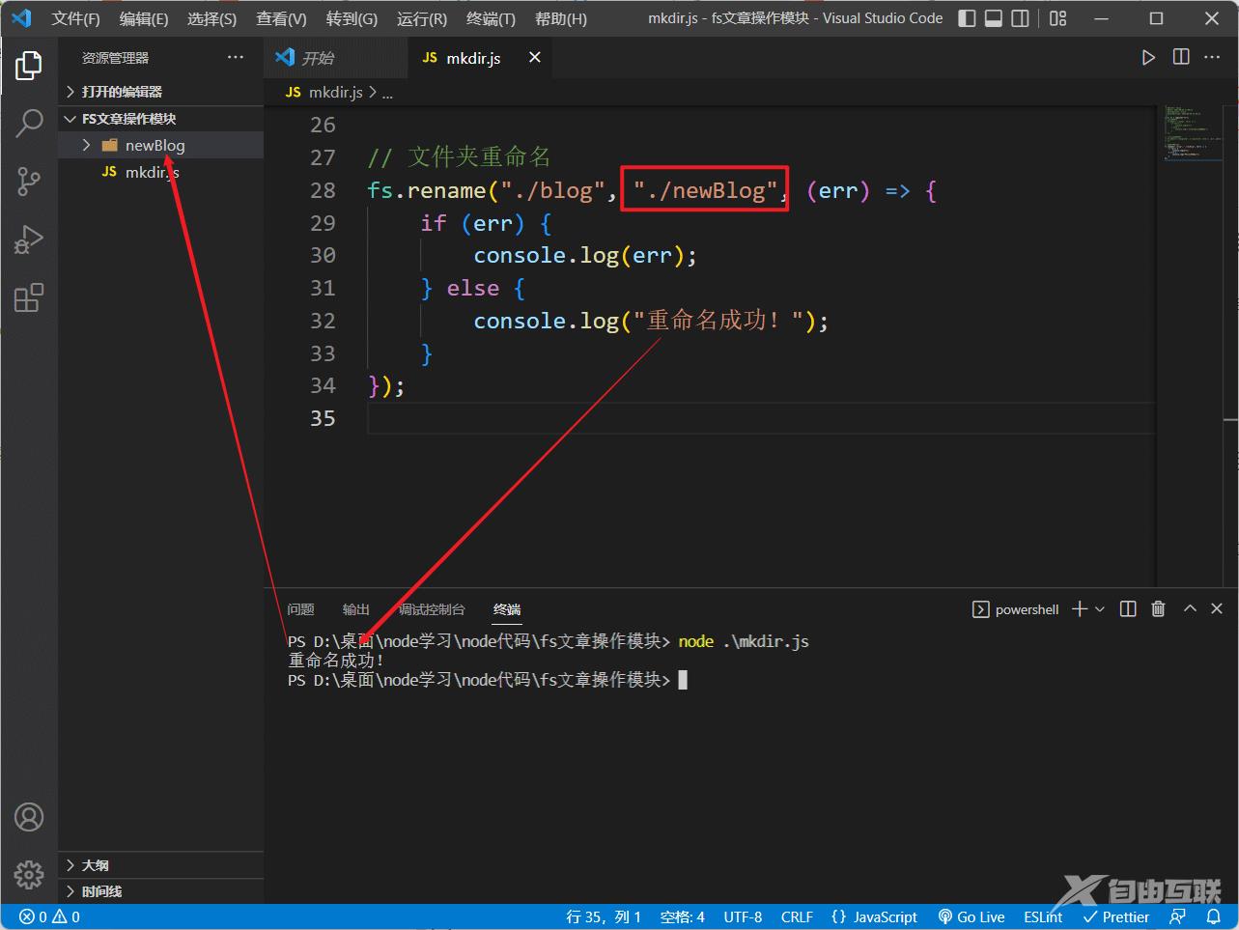This screenshot has width=1239, height=930.
Task: Open the 选择(S) menu
Action: pos(211,18)
